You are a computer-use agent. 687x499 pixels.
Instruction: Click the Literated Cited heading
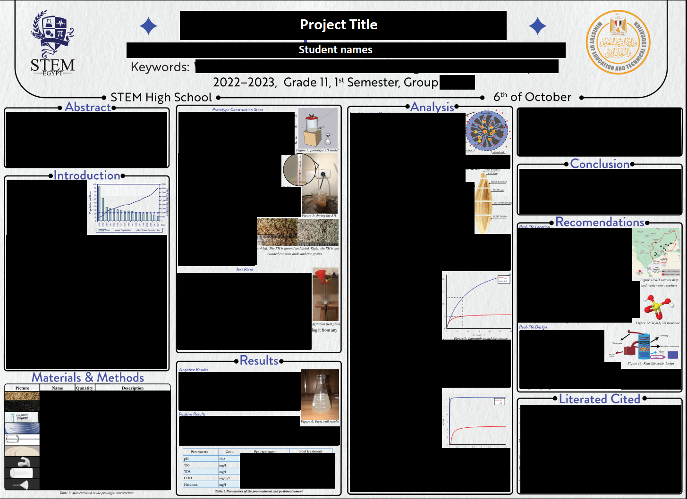(x=599, y=399)
